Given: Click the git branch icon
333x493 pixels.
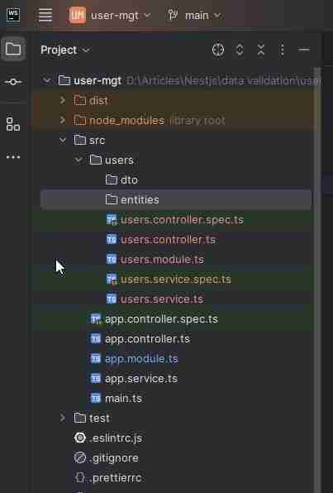Looking at the screenshot, I should click(173, 15).
